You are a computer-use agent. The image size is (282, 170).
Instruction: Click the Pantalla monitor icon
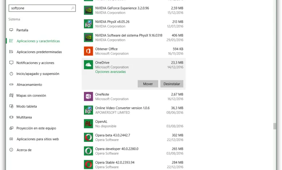11,30
